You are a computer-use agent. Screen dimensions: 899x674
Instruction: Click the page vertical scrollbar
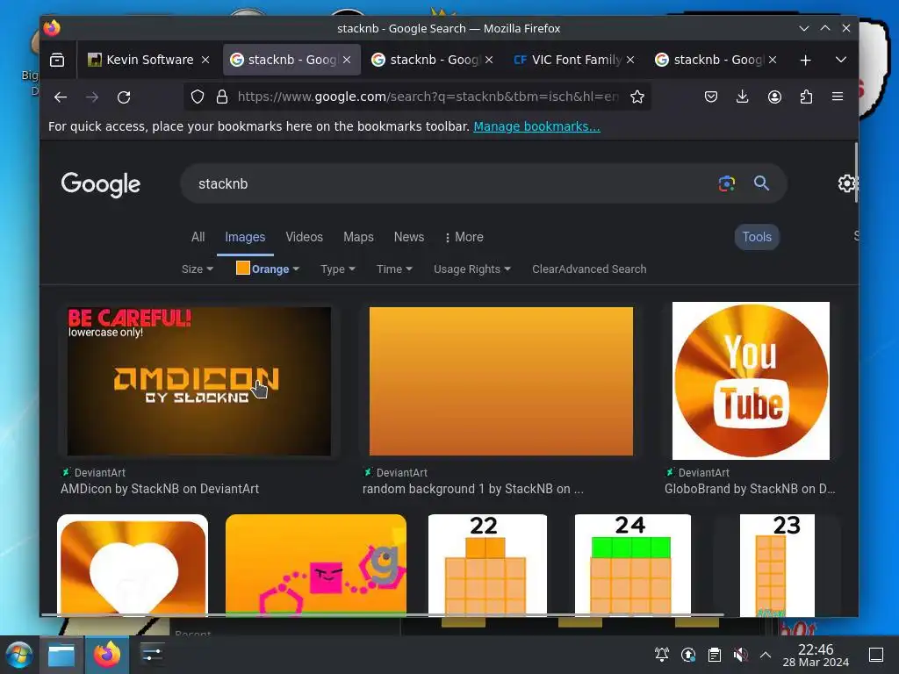point(856,172)
